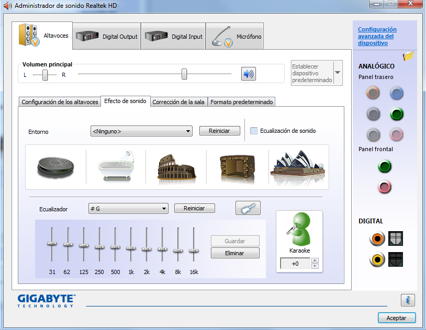426x330 pixels.
Task: Choose the Colosseum arena environment
Action: 176,168
